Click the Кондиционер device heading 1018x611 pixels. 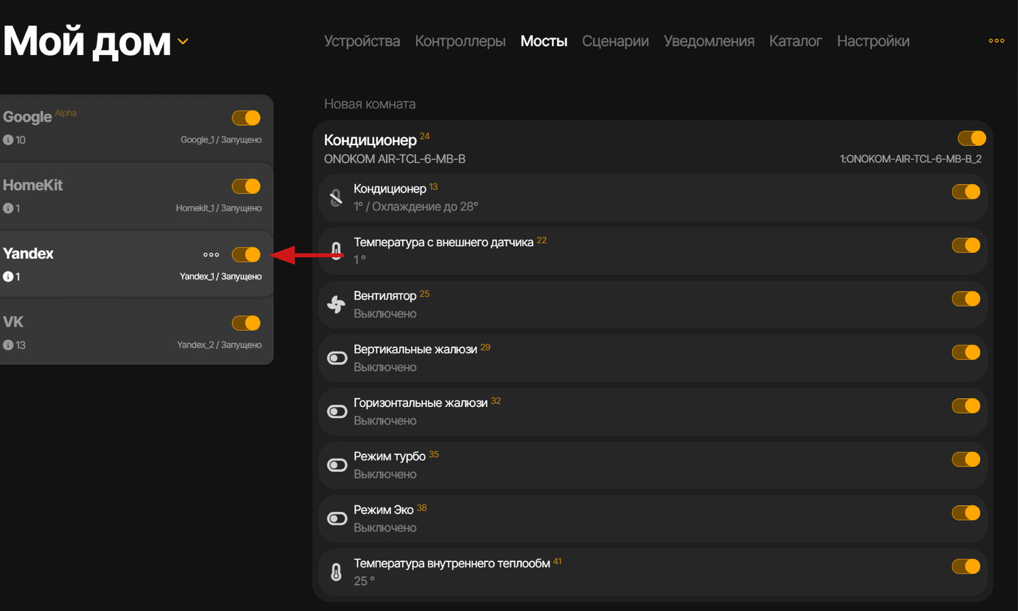(370, 140)
